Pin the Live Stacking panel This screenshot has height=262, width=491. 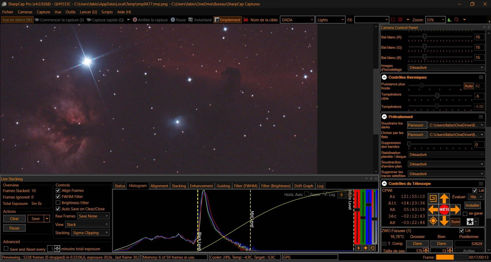point(371,179)
